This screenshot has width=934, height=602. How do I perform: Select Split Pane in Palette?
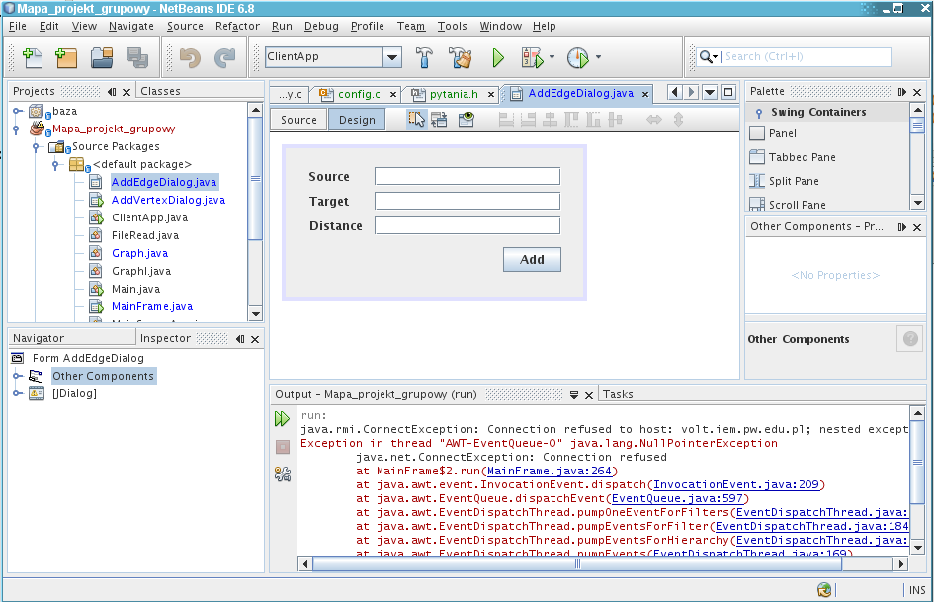794,181
